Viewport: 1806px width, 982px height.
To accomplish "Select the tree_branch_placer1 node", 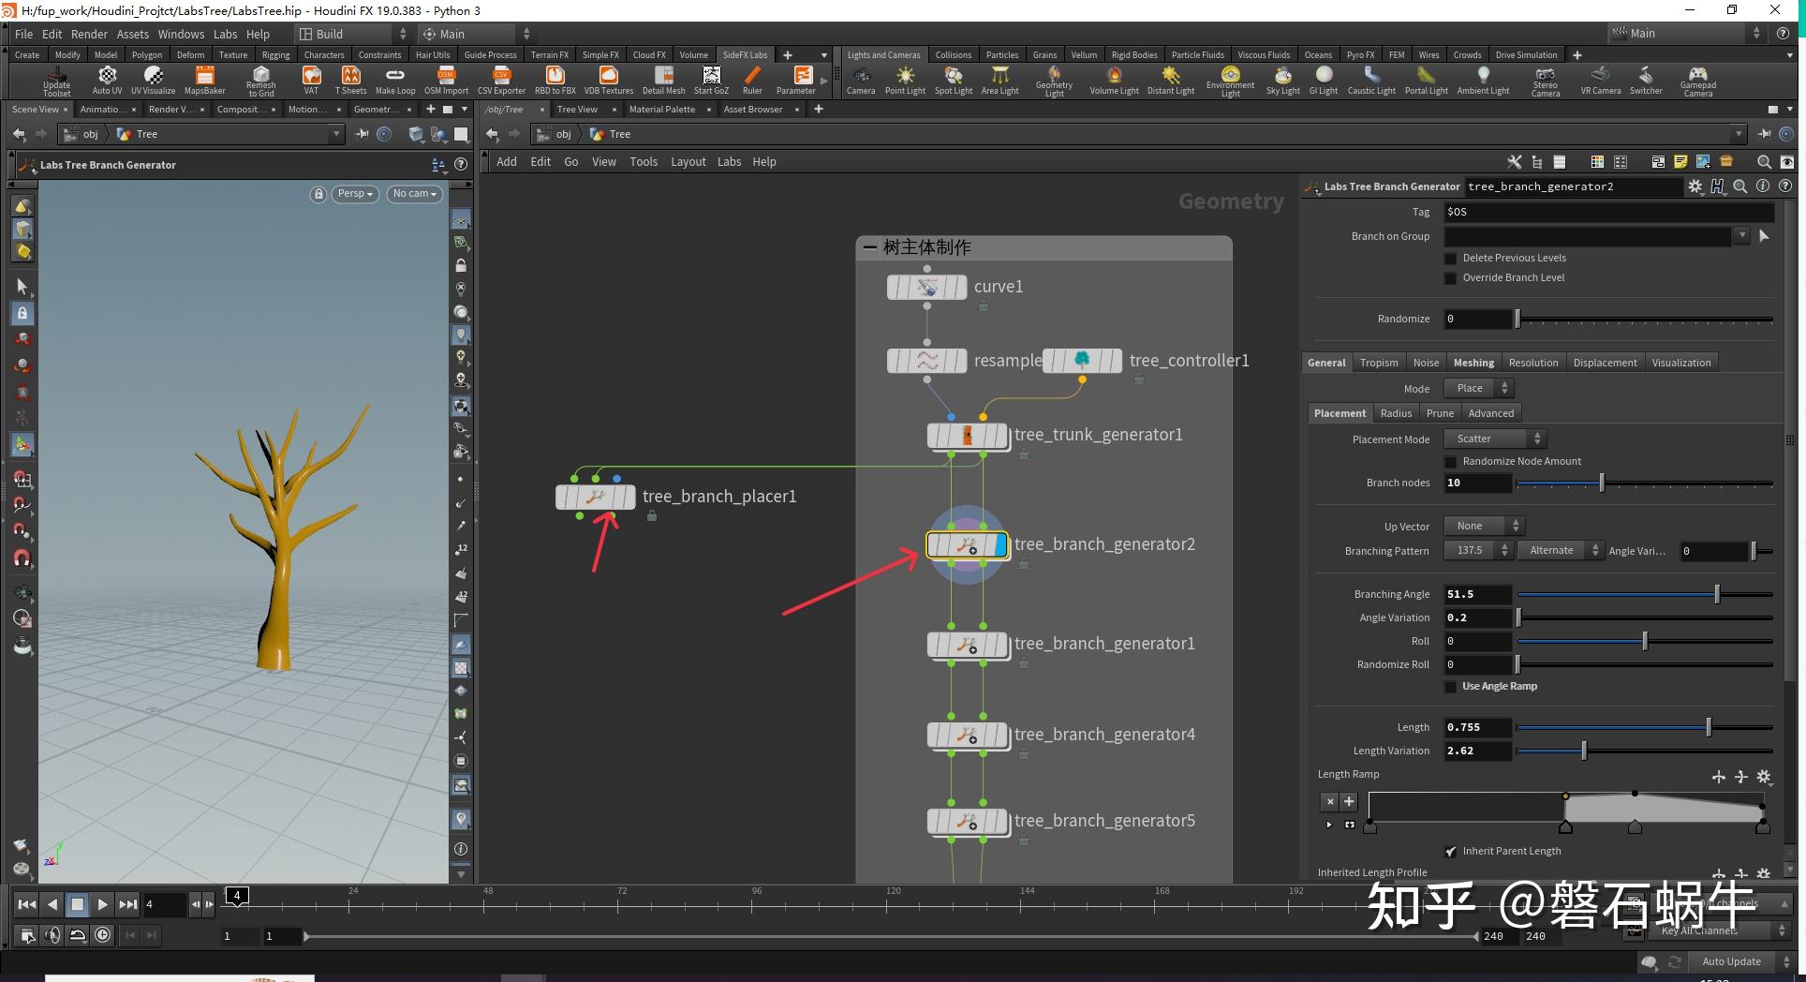I will coord(596,497).
